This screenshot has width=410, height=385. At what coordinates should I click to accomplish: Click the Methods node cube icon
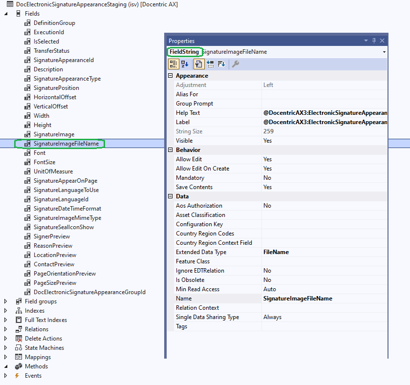point(19,366)
